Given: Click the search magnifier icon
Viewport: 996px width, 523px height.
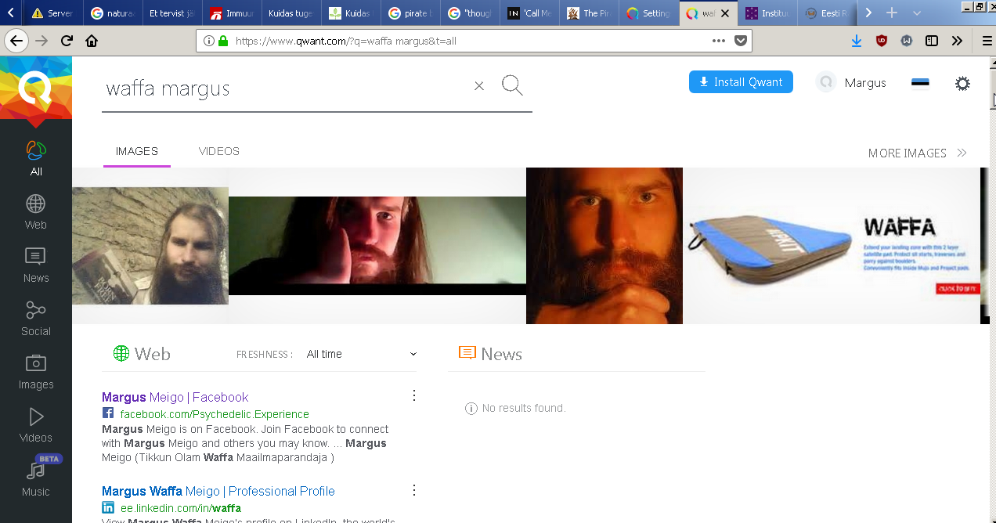Looking at the screenshot, I should tap(512, 85).
